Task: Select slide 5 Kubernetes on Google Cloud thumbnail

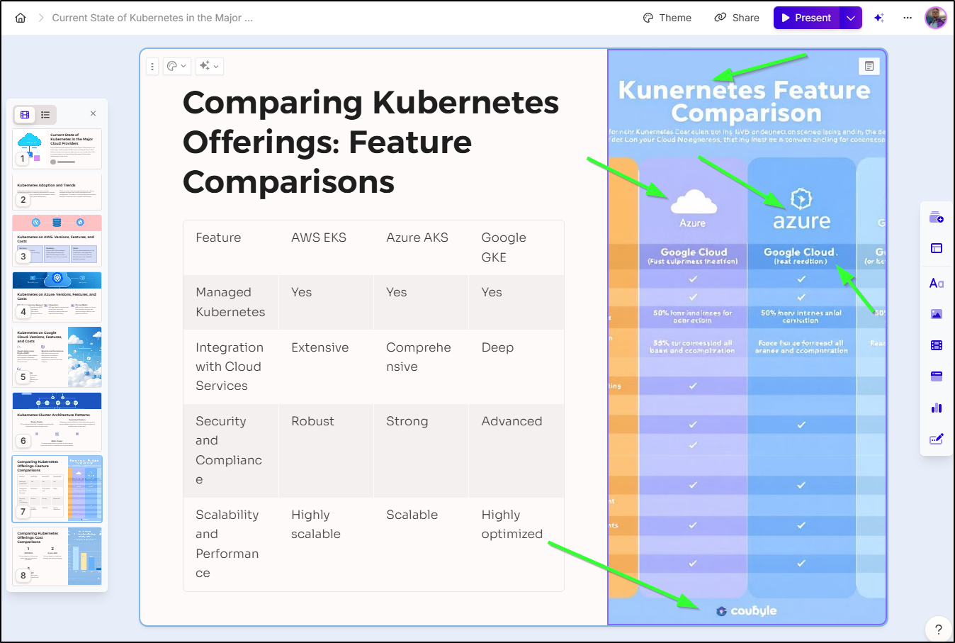Action: (57, 357)
